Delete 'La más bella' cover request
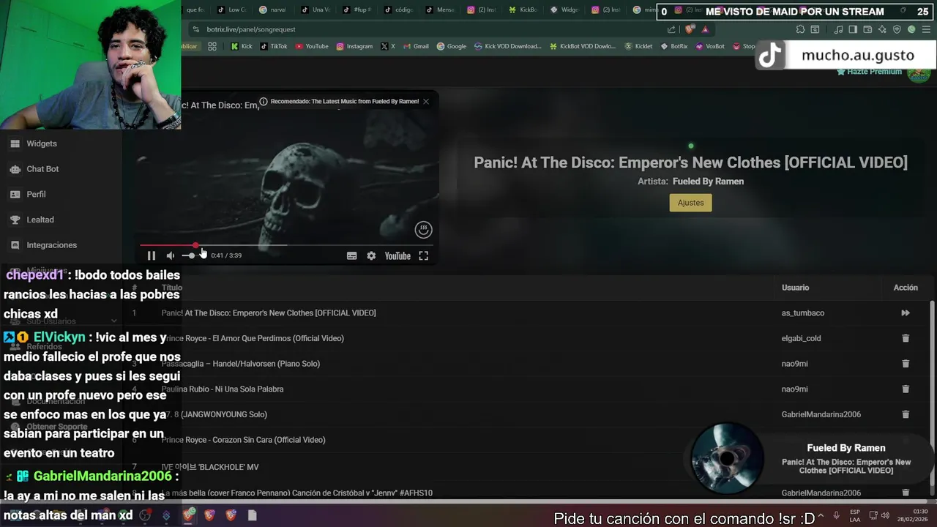Image resolution: width=937 pixels, height=527 pixels. (x=906, y=493)
